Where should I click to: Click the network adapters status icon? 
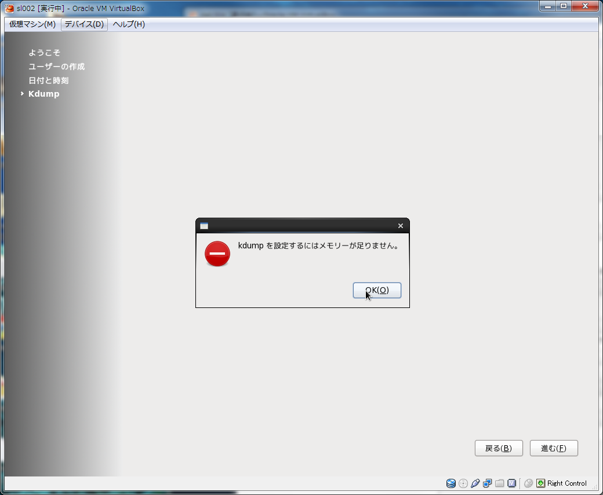point(487,483)
